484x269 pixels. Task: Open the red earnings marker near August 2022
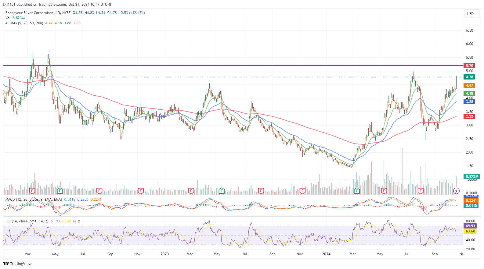[x=99, y=191]
